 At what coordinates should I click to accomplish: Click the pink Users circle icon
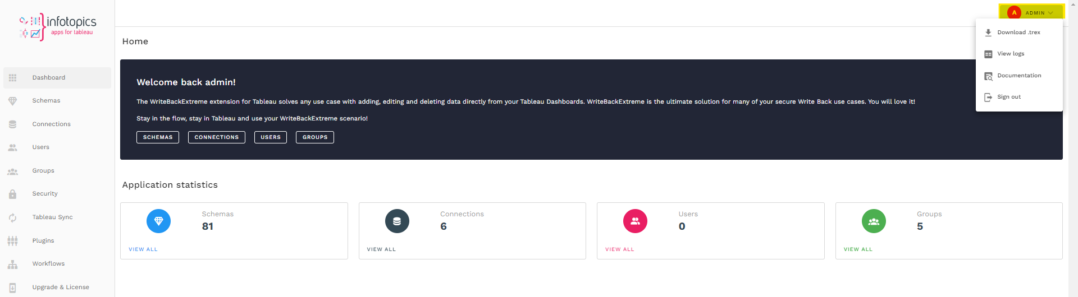point(635,221)
